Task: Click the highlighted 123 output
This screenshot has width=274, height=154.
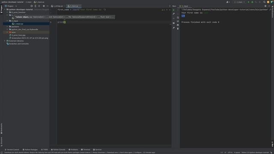Action: [183, 16]
